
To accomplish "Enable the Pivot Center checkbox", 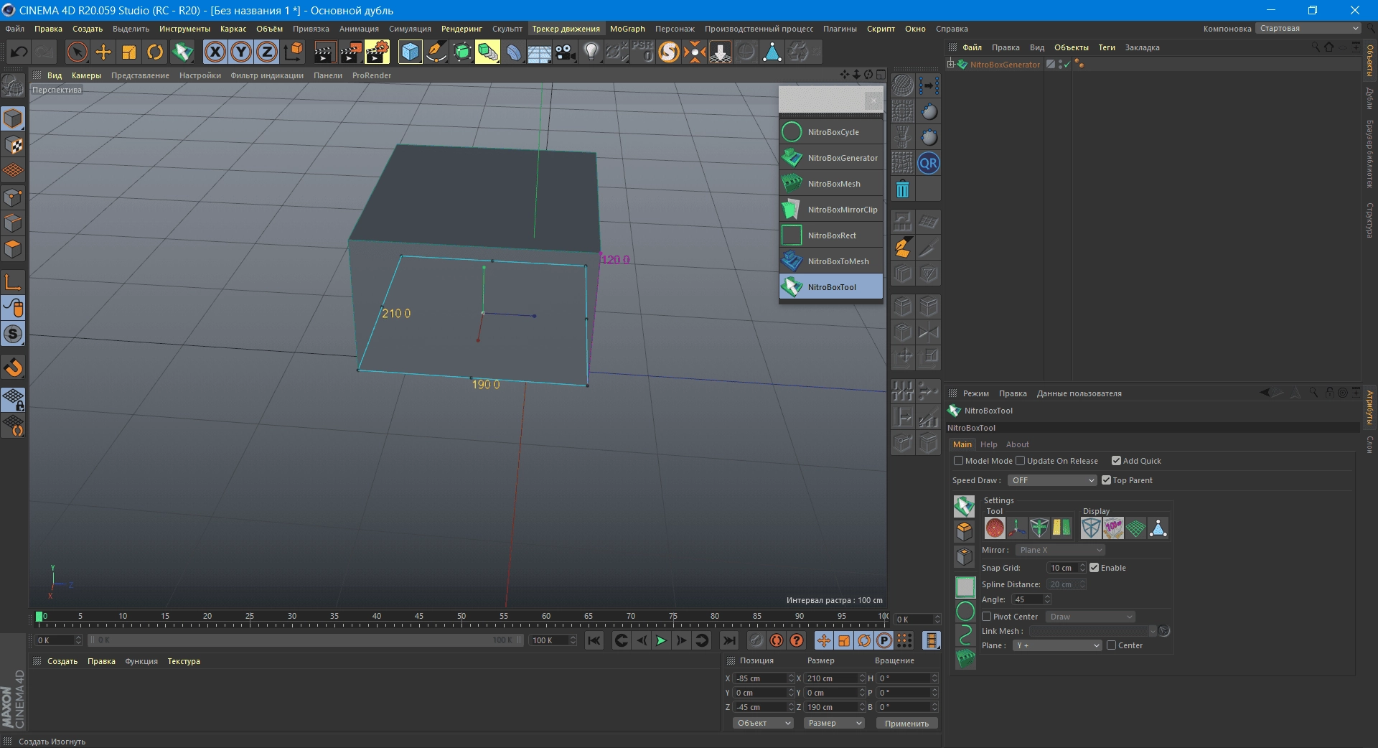I will [x=986, y=617].
